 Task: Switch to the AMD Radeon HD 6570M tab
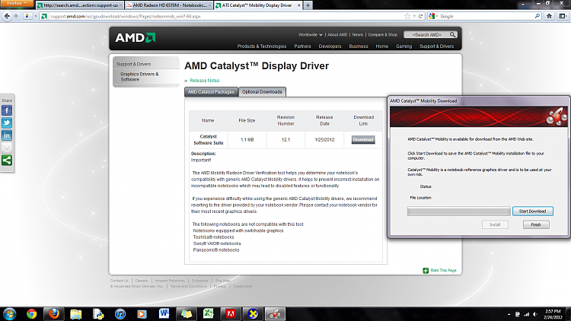tap(168, 5)
